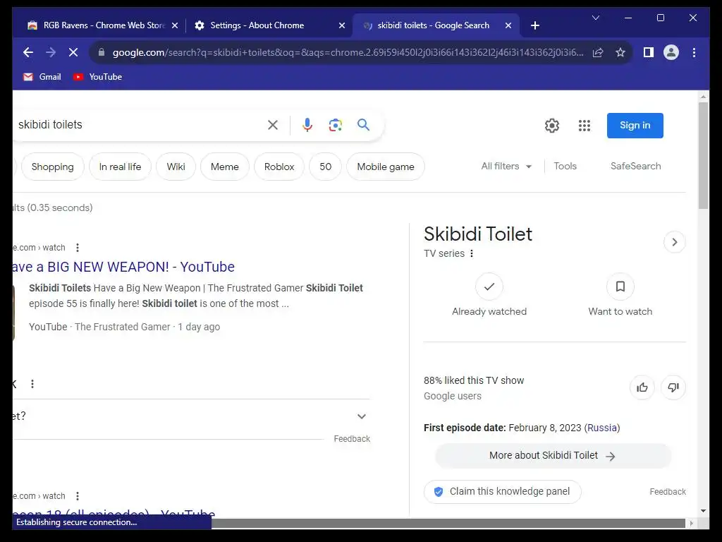722x542 pixels.
Task: Open the YouTube bookmark
Action: (97, 77)
